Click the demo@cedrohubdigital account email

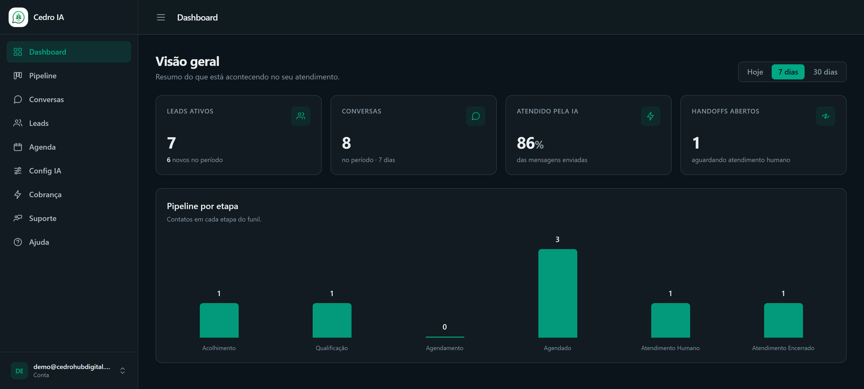click(72, 367)
